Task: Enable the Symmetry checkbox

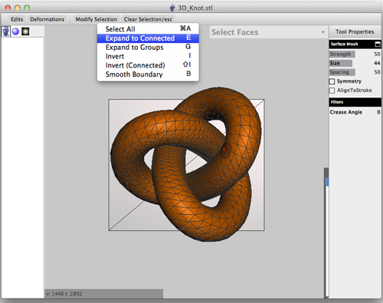Action: [x=332, y=81]
